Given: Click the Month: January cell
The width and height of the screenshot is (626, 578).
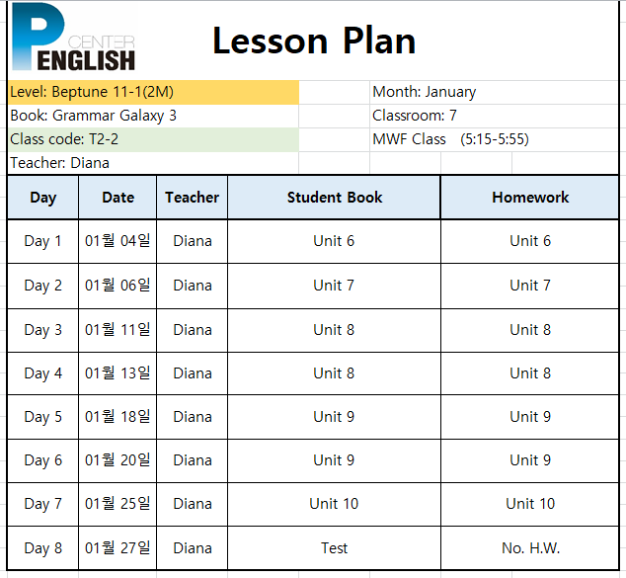Looking at the screenshot, I should [495, 92].
